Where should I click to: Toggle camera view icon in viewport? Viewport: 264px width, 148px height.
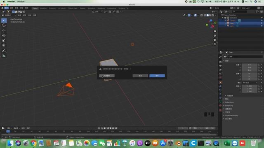(215, 40)
